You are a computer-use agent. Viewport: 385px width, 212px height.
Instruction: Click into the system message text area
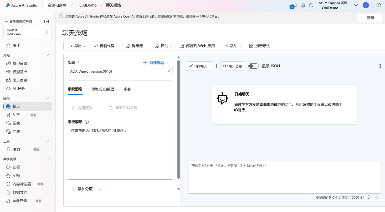pos(120,153)
